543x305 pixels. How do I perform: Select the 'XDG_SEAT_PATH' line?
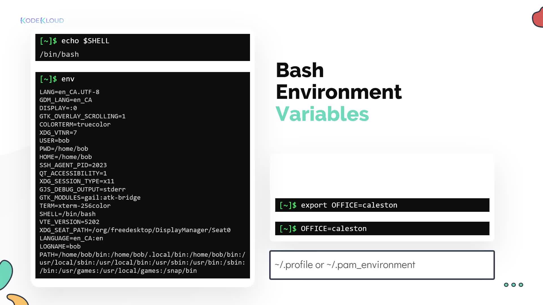point(135,230)
